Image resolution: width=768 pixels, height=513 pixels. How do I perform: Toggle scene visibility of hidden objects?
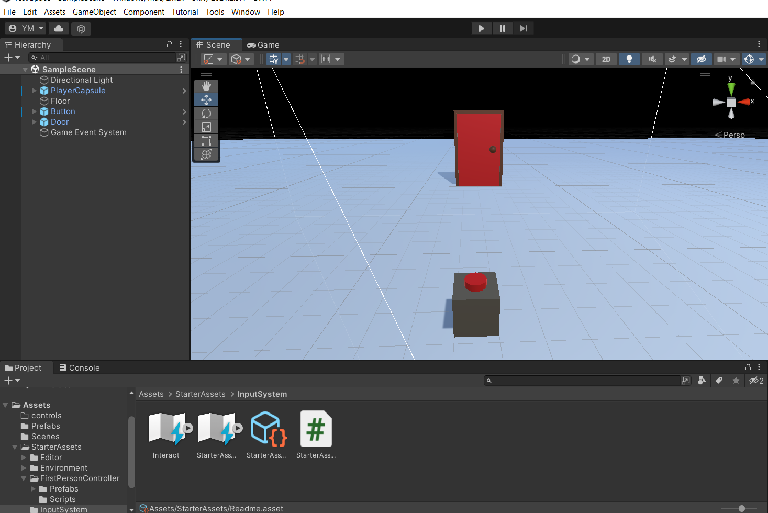coord(701,59)
